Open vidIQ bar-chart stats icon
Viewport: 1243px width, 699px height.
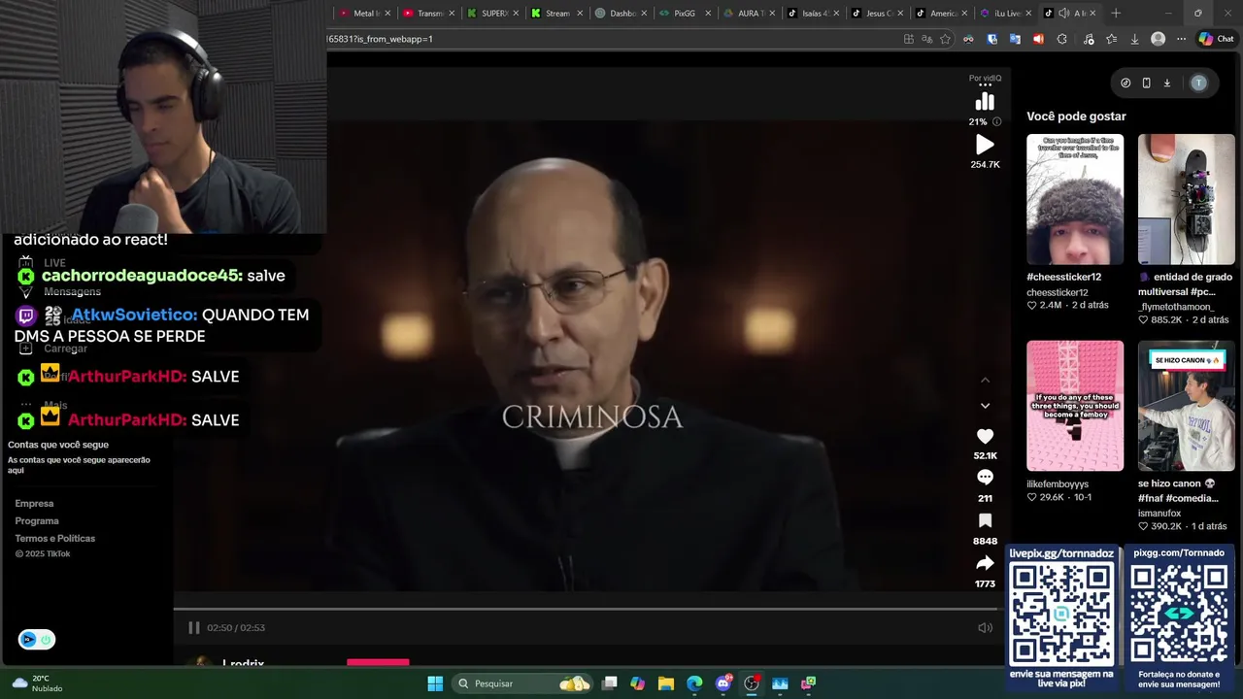pyautogui.click(x=985, y=102)
